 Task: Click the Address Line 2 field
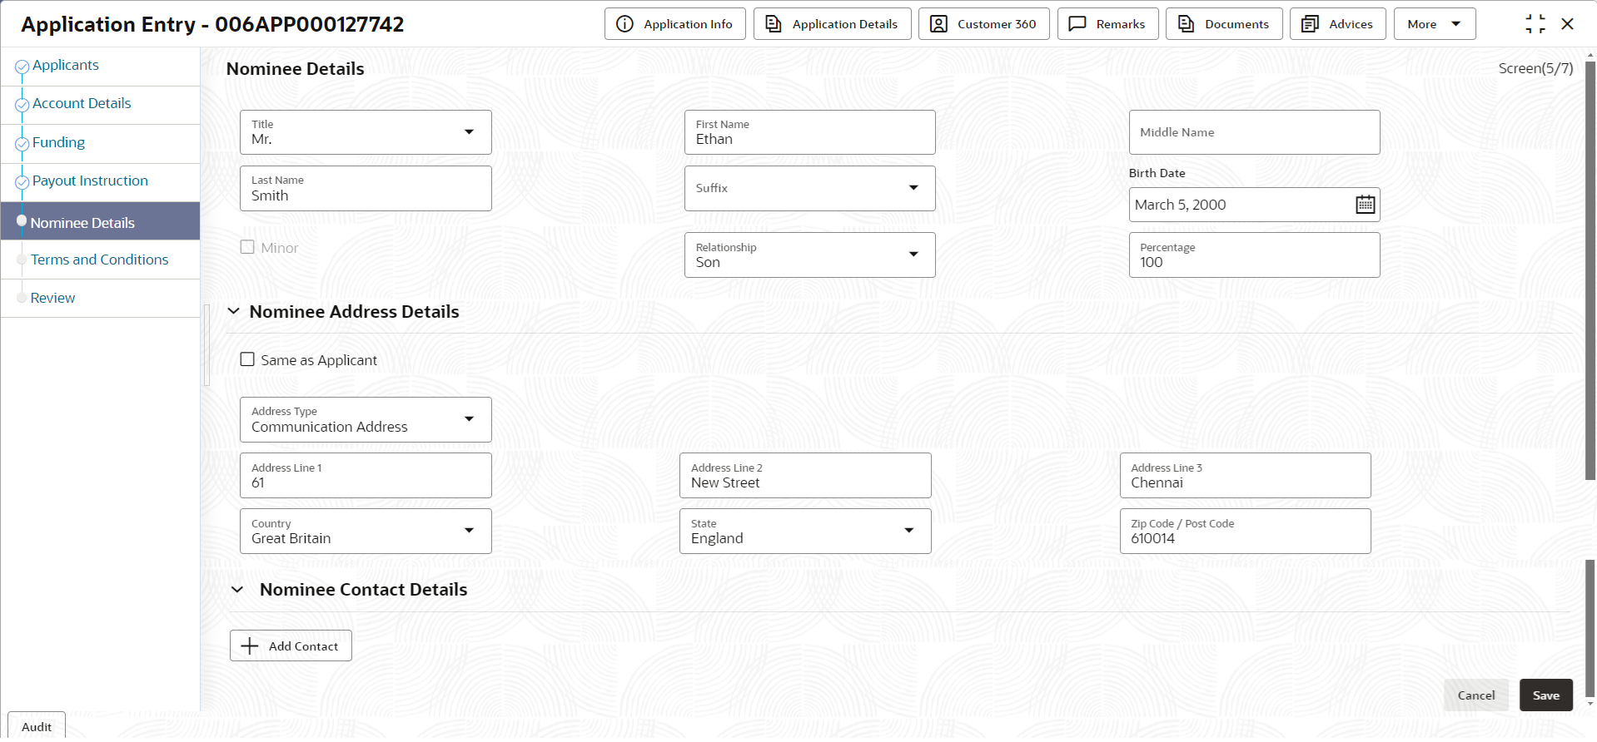pyautogui.click(x=805, y=475)
